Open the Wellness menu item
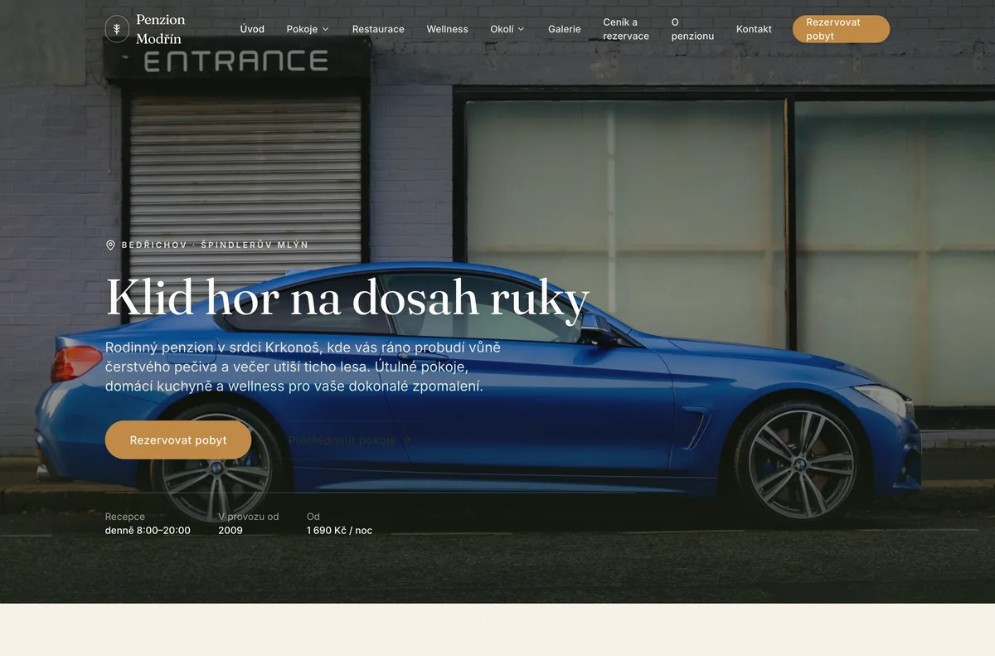This screenshot has width=995, height=656. pos(447,29)
